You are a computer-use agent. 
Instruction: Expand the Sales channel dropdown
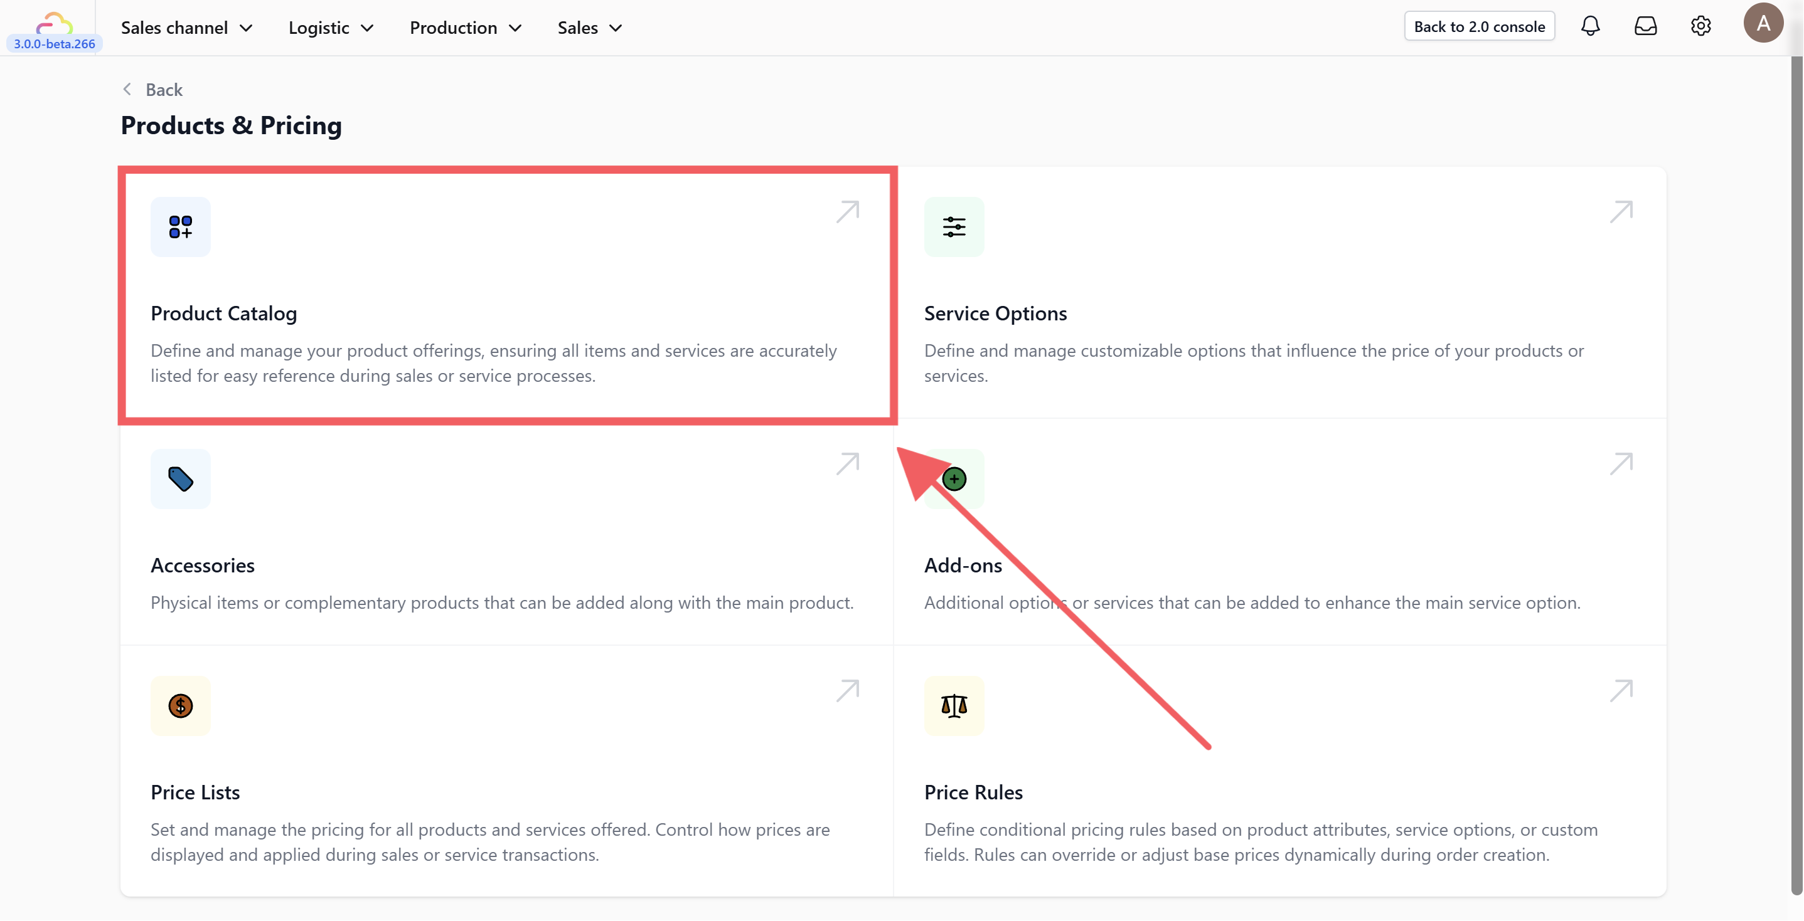point(186,28)
